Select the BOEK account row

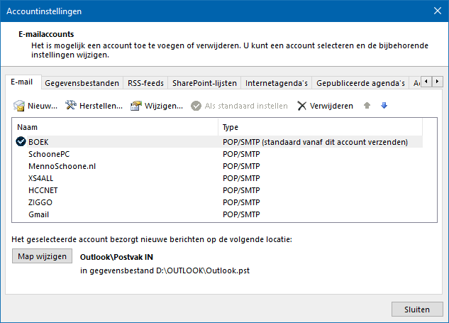point(219,142)
